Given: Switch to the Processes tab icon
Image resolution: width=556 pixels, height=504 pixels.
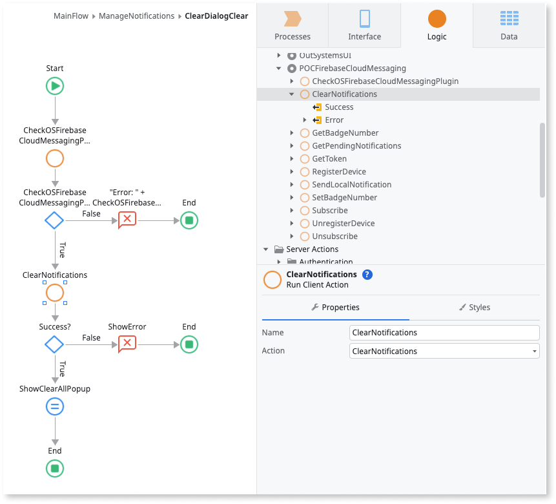Looking at the screenshot, I should (x=292, y=25).
